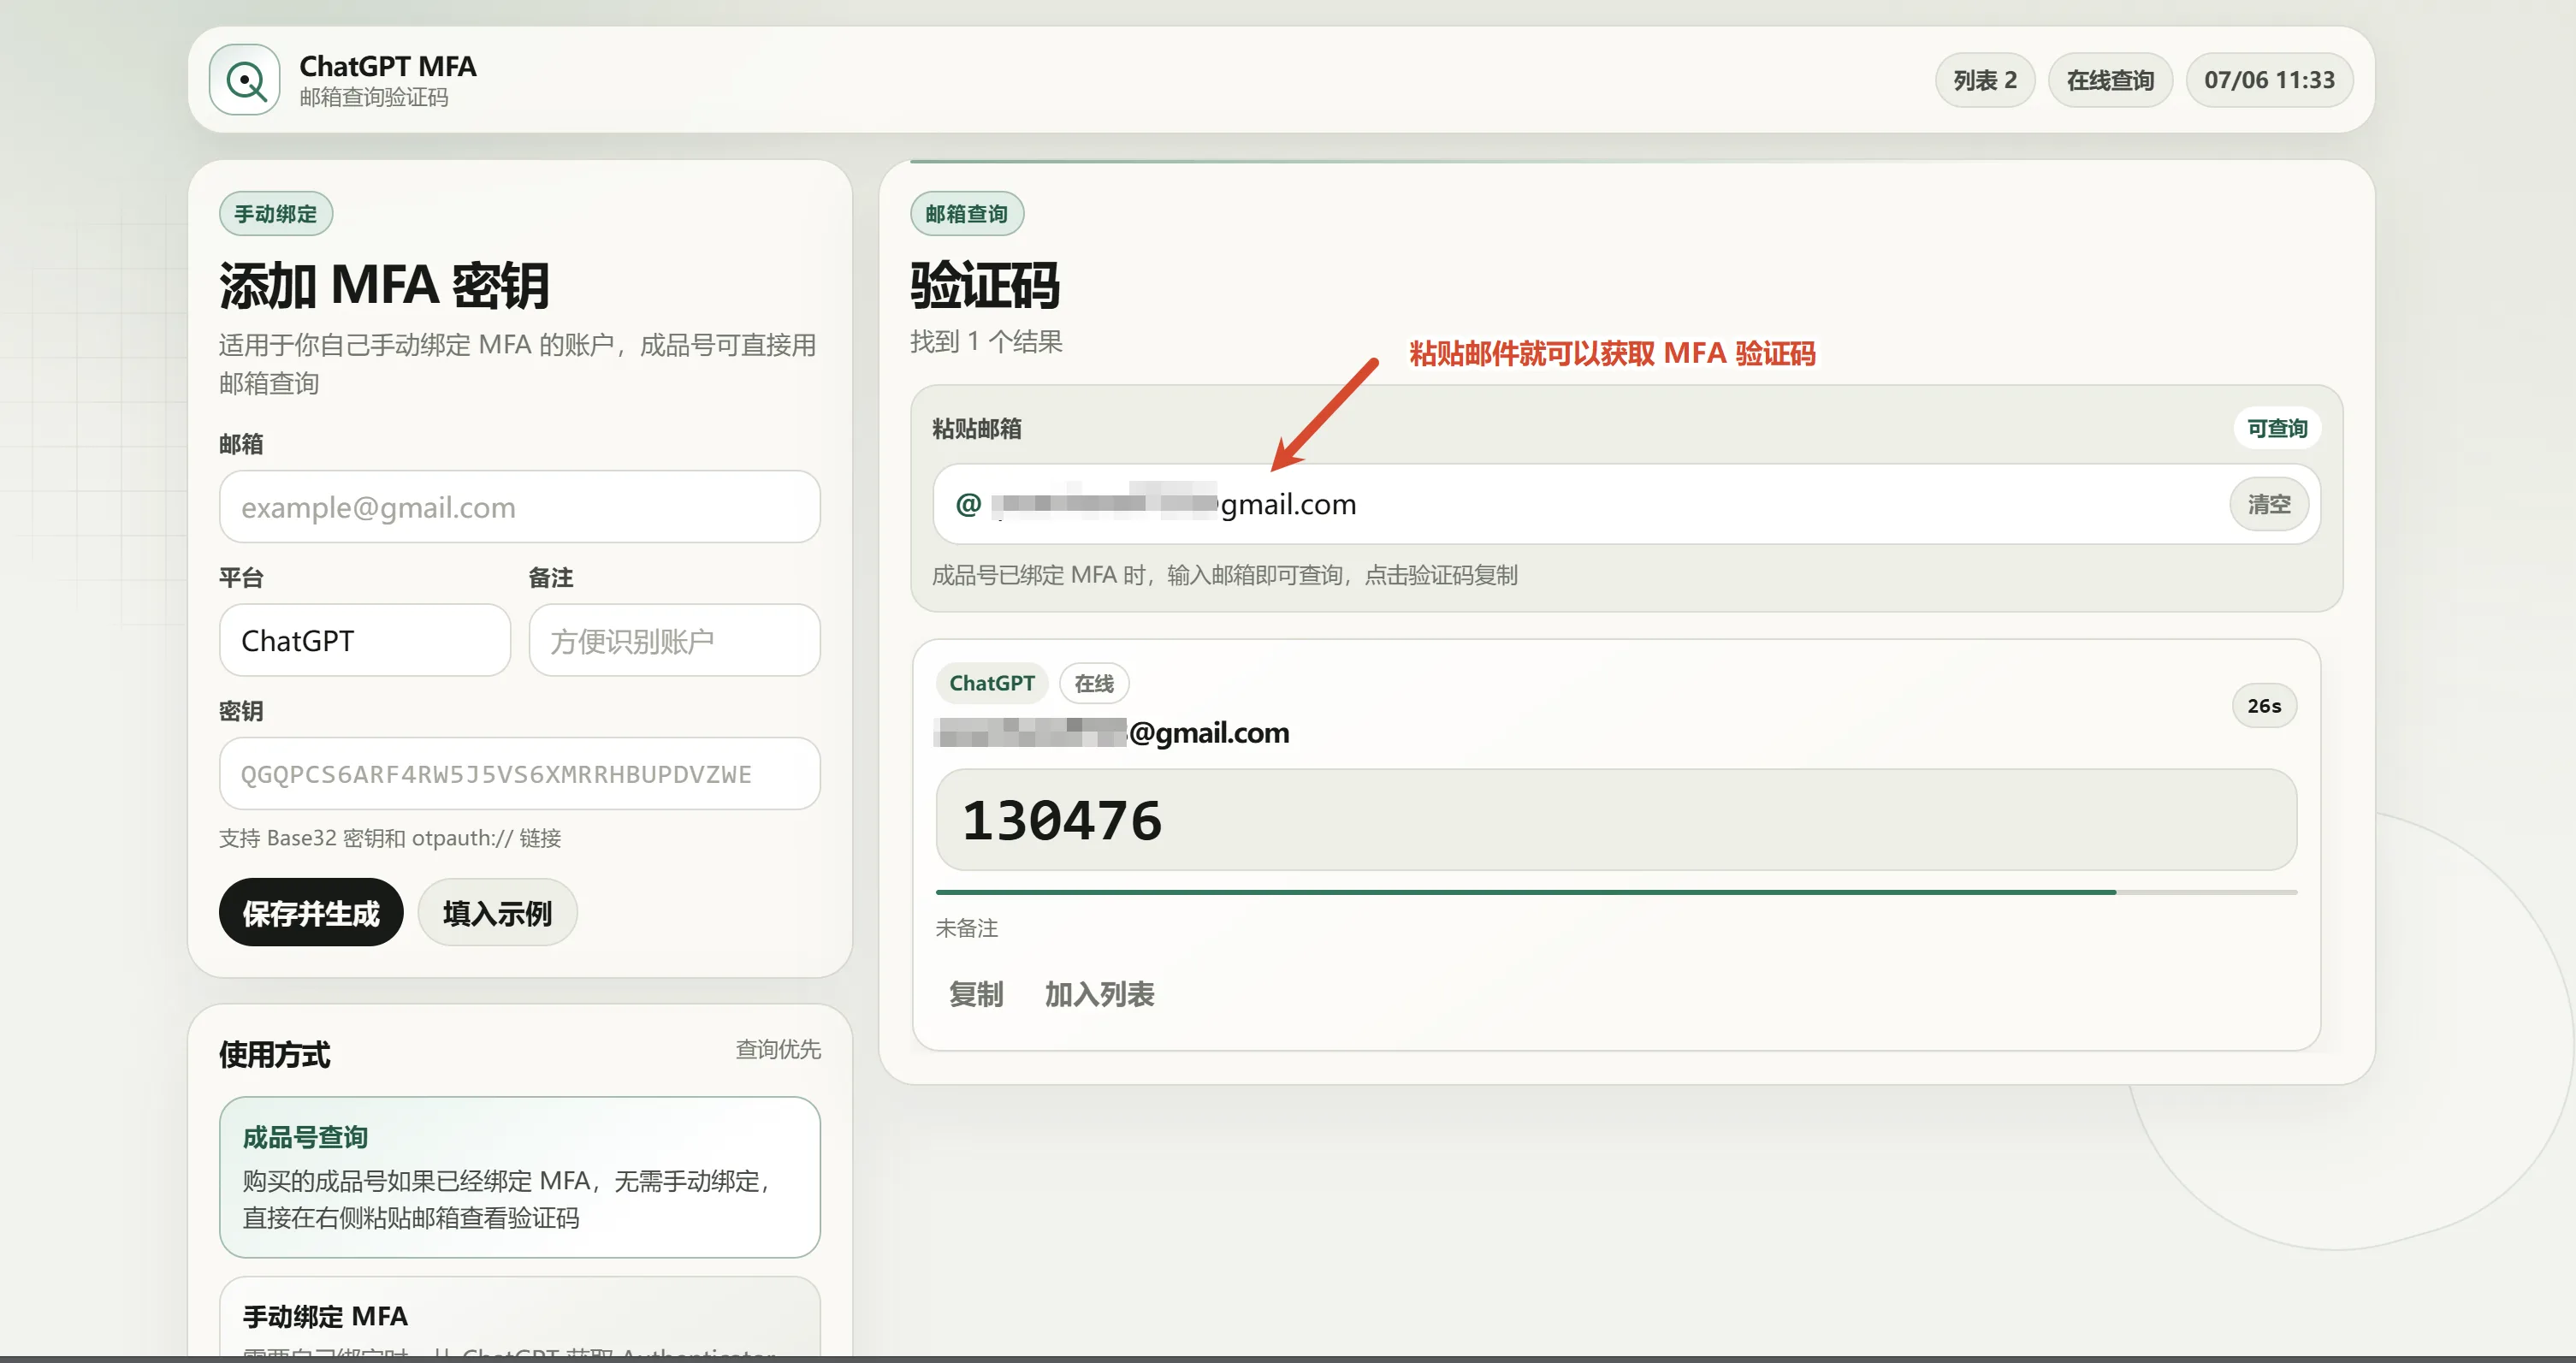This screenshot has width=2576, height=1363.
Task: Click the 07/06 11:33 timestamp pill
Action: coord(2269,80)
